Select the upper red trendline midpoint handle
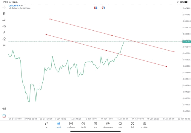 point(112,35)
